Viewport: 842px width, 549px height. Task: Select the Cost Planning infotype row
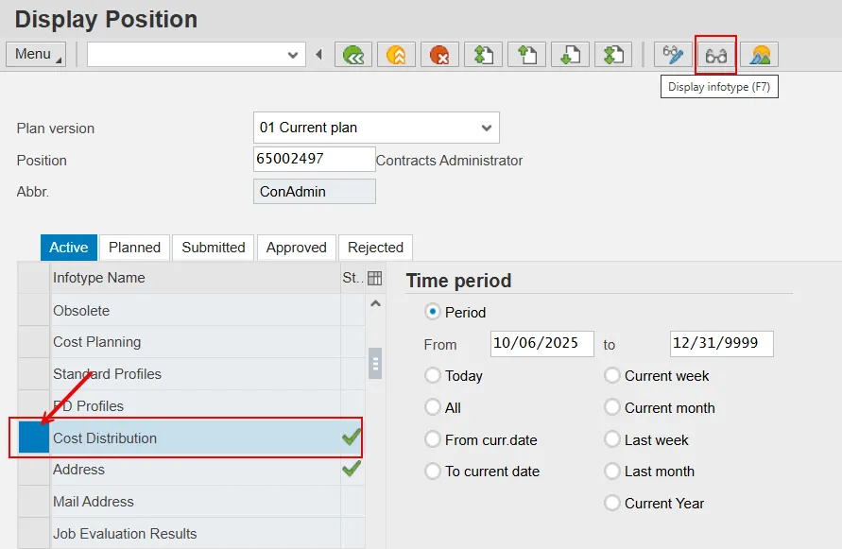point(96,342)
